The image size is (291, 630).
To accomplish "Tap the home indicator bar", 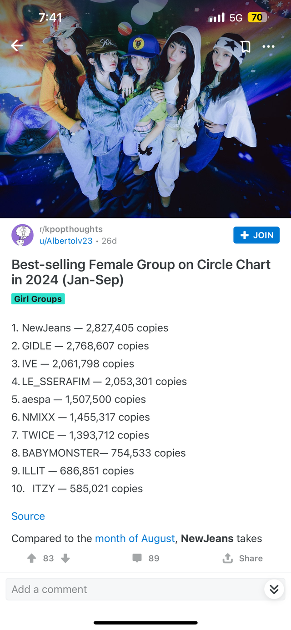I will tap(145, 623).
